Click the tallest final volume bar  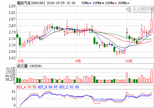tap(152, 76)
